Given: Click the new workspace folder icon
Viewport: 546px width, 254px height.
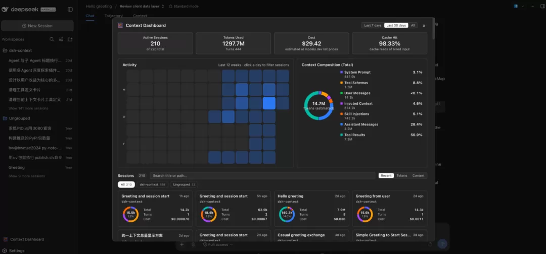Looking at the screenshot, I should [x=70, y=39].
